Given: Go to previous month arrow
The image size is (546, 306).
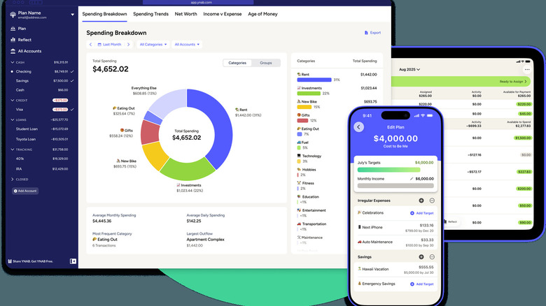Looking at the screenshot, I should pos(90,45).
